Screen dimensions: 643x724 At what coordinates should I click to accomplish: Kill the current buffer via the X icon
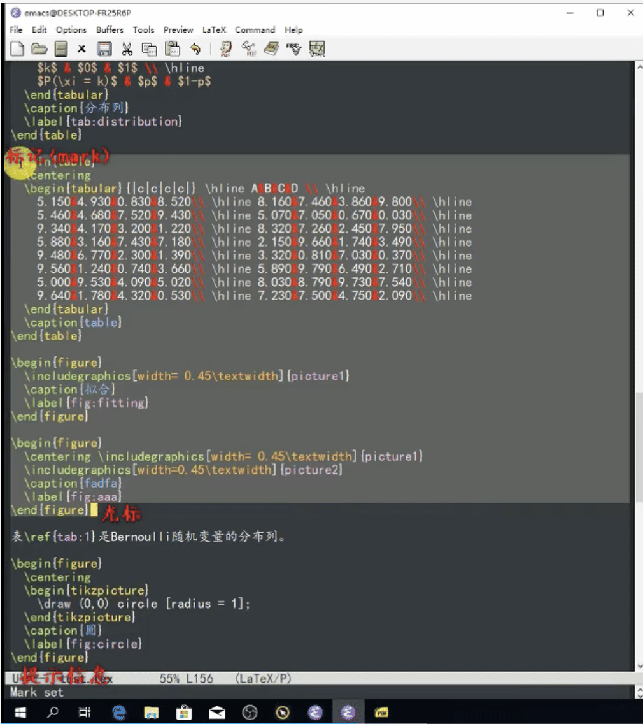(x=81, y=48)
